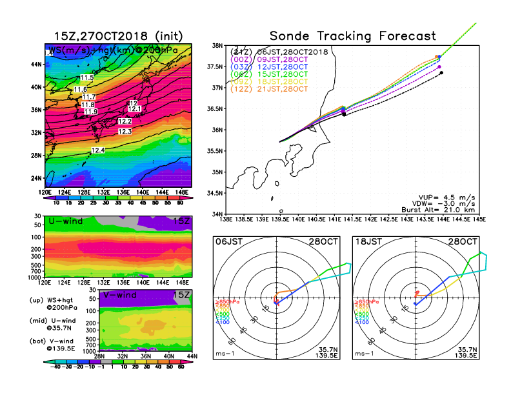Click '15Z' in the V-wind panel

pos(181,295)
